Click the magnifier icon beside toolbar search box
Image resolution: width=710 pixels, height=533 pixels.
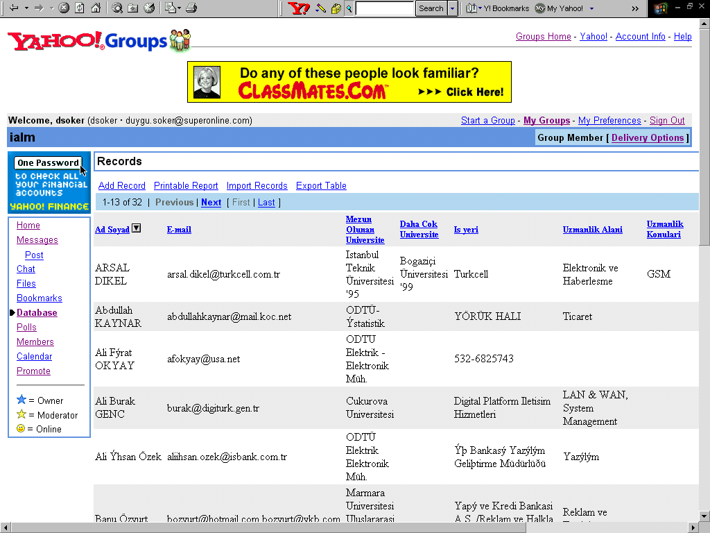pos(349,8)
